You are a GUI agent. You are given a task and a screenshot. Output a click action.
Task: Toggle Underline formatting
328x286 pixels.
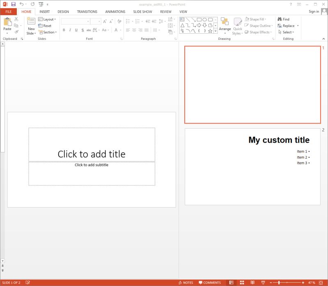click(x=76, y=30)
